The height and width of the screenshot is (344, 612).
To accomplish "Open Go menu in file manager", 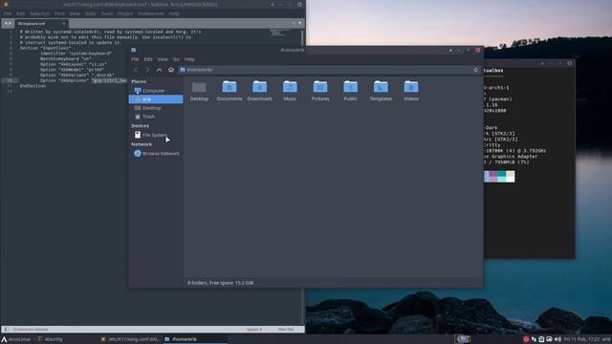I will click(x=176, y=59).
